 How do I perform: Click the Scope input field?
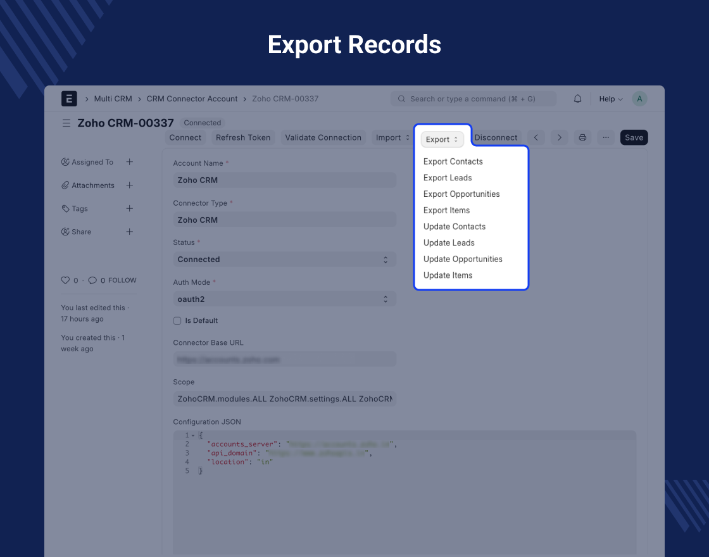click(285, 399)
